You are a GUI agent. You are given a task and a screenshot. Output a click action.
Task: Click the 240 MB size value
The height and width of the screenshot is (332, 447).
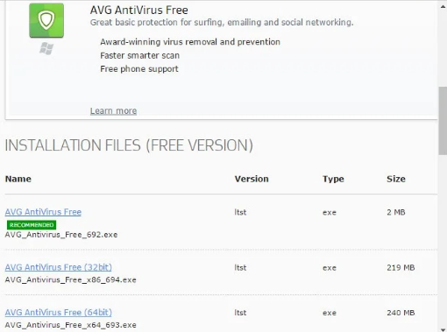pyautogui.click(x=401, y=313)
